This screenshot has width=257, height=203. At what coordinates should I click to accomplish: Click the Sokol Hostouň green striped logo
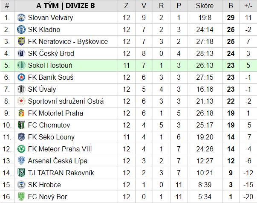coord(21,65)
